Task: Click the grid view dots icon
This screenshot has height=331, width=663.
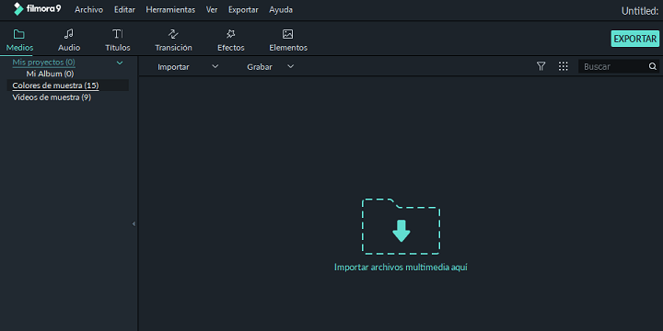Action: click(564, 66)
